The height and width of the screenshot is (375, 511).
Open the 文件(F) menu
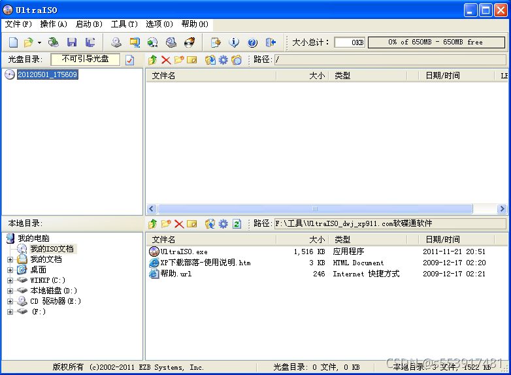pyautogui.click(x=18, y=24)
